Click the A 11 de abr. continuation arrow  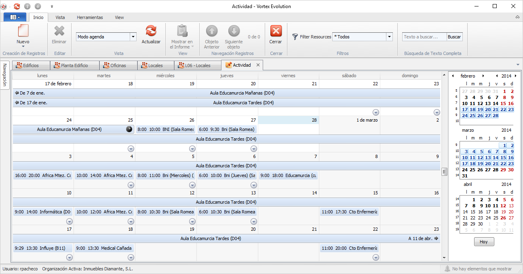click(436, 238)
